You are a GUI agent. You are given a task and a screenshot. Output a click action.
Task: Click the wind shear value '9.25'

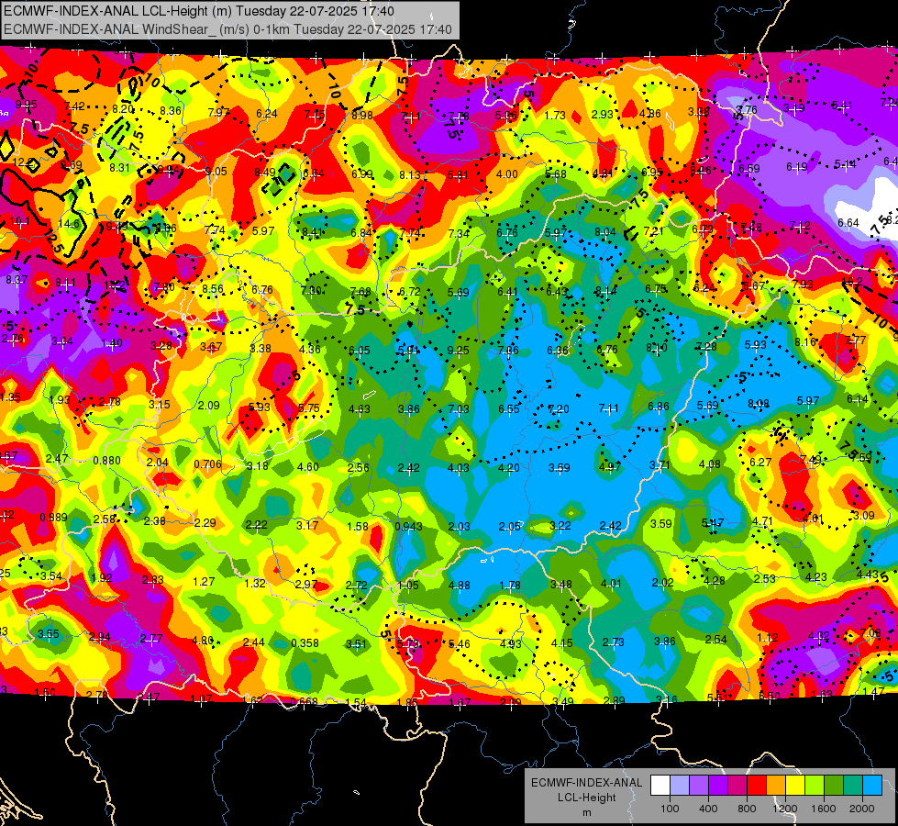458,350
